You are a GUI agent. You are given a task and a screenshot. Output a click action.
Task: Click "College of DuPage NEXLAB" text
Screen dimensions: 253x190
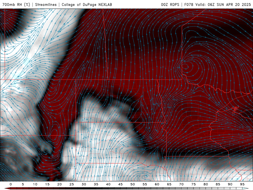(x=87, y=4)
